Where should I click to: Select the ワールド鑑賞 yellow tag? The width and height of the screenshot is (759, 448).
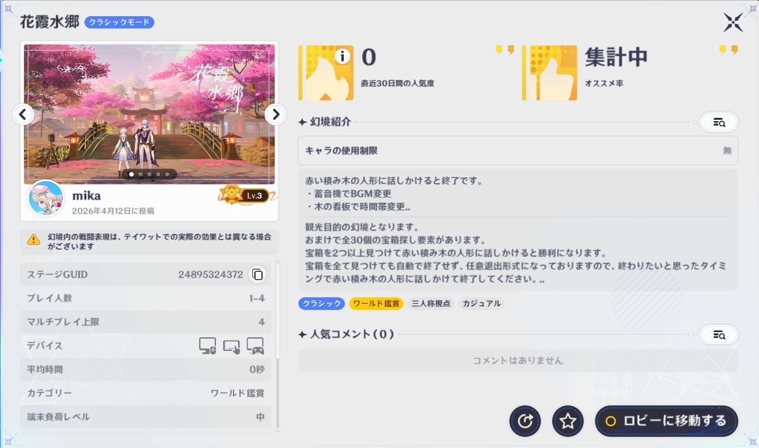click(x=377, y=303)
